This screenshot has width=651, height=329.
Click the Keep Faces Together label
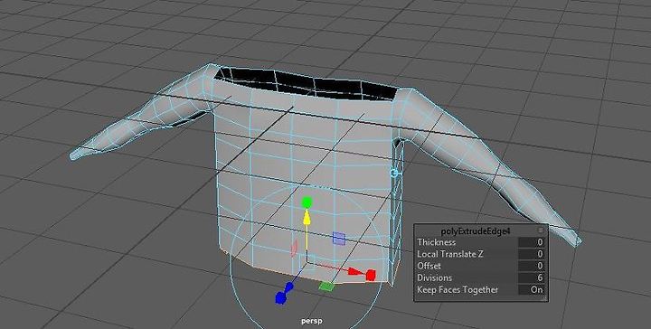point(458,289)
